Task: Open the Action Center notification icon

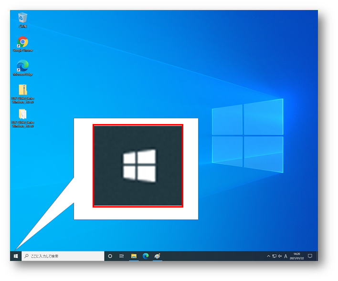Action: tap(310, 256)
